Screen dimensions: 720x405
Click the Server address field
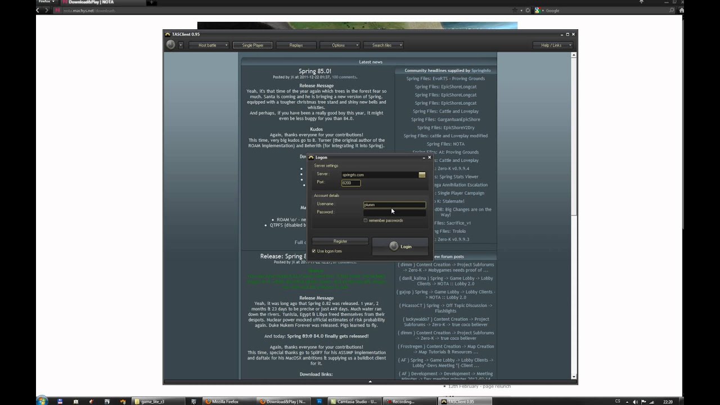(380, 175)
